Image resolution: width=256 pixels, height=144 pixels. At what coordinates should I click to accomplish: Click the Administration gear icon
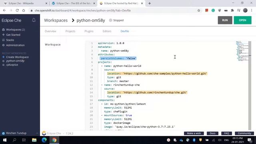pyautogui.click(x=3, y=45)
